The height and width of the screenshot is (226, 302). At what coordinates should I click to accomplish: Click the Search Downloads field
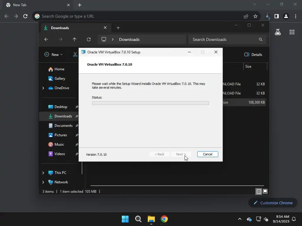[227, 39]
